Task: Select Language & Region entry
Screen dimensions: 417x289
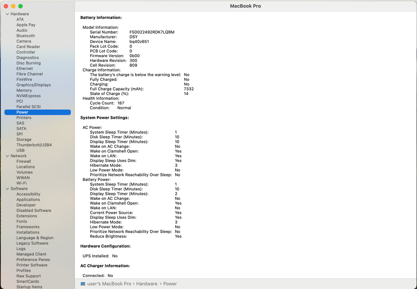Action: 35,238
